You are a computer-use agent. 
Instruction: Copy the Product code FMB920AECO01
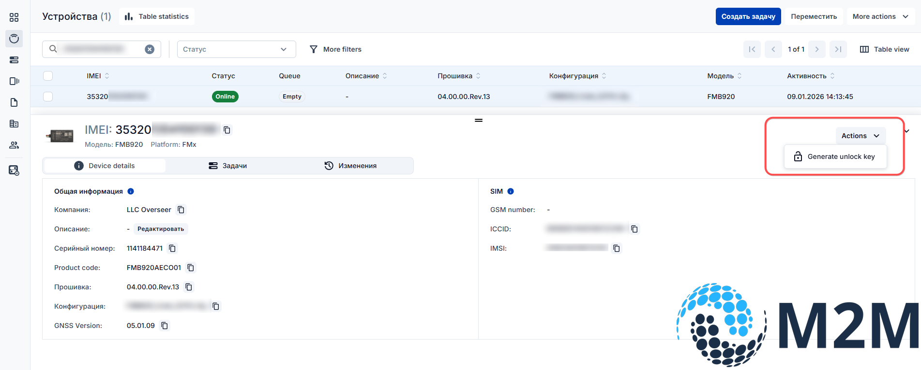[191, 268]
